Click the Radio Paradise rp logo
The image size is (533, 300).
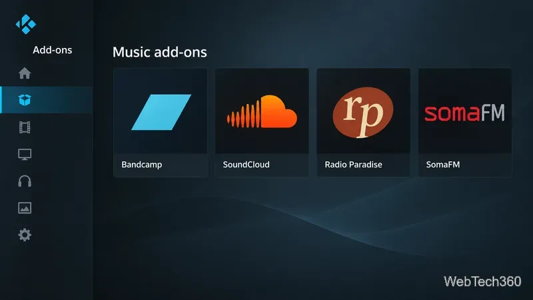pos(363,112)
